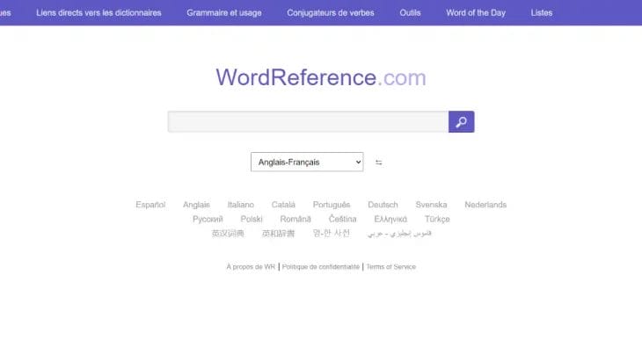Click the magnifying glass search button
This screenshot has width=642, height=362.
click(x=461, y=121)
